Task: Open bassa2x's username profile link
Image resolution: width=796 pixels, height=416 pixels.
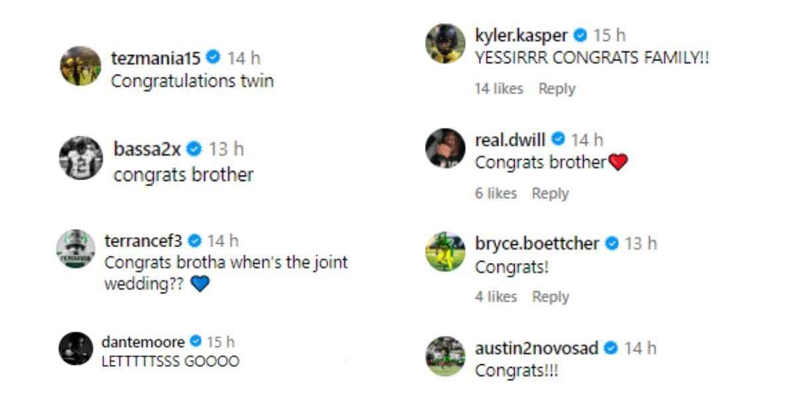Action: (x=147, y=150)
